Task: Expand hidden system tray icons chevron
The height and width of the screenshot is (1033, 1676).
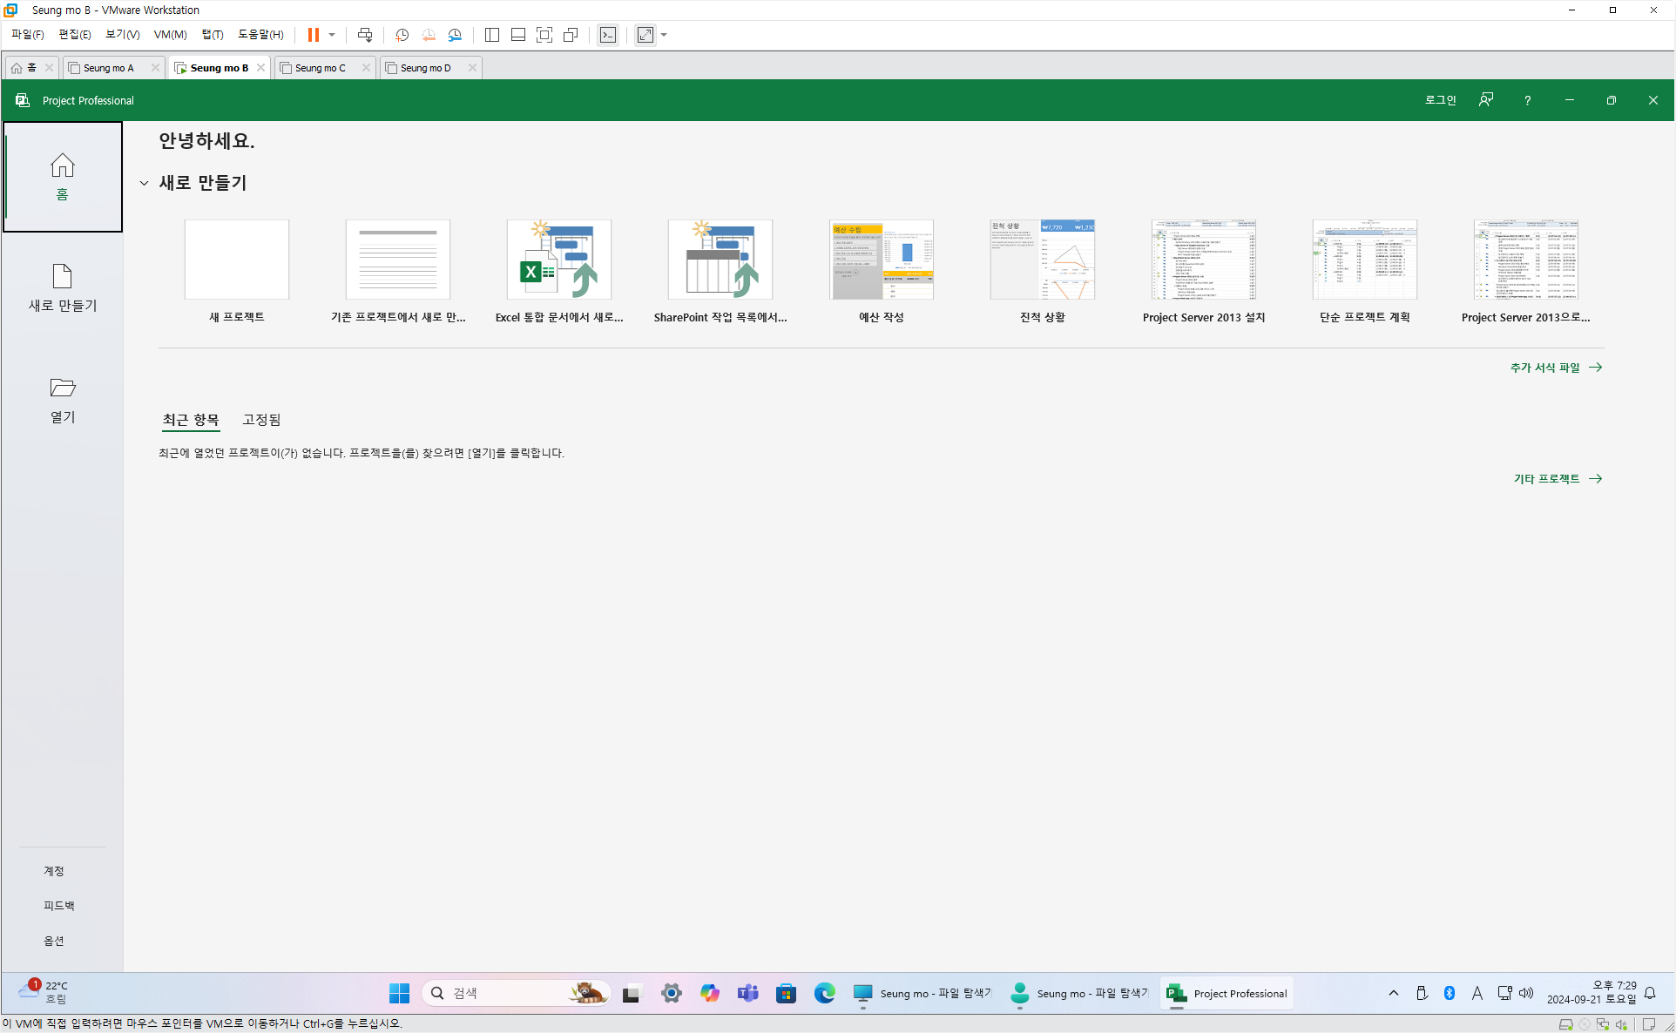Action: (x=1393, y=993)
